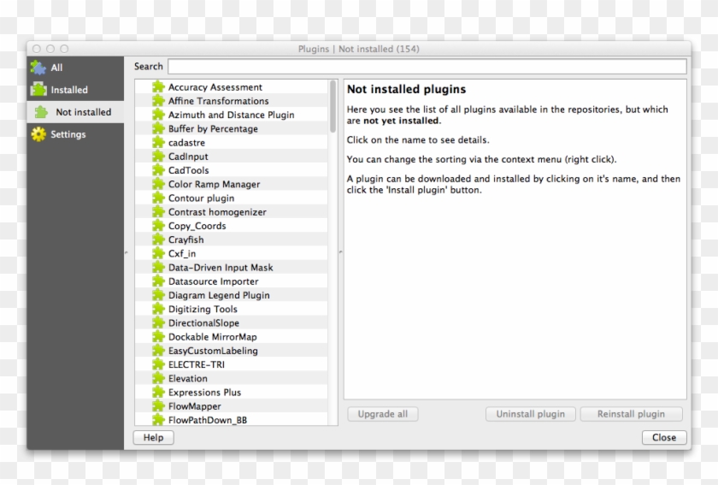The width and height of the screenshot is (718, 485).
Task: Click the plugin icon beside Crayfish
Action: click(158, 240)
